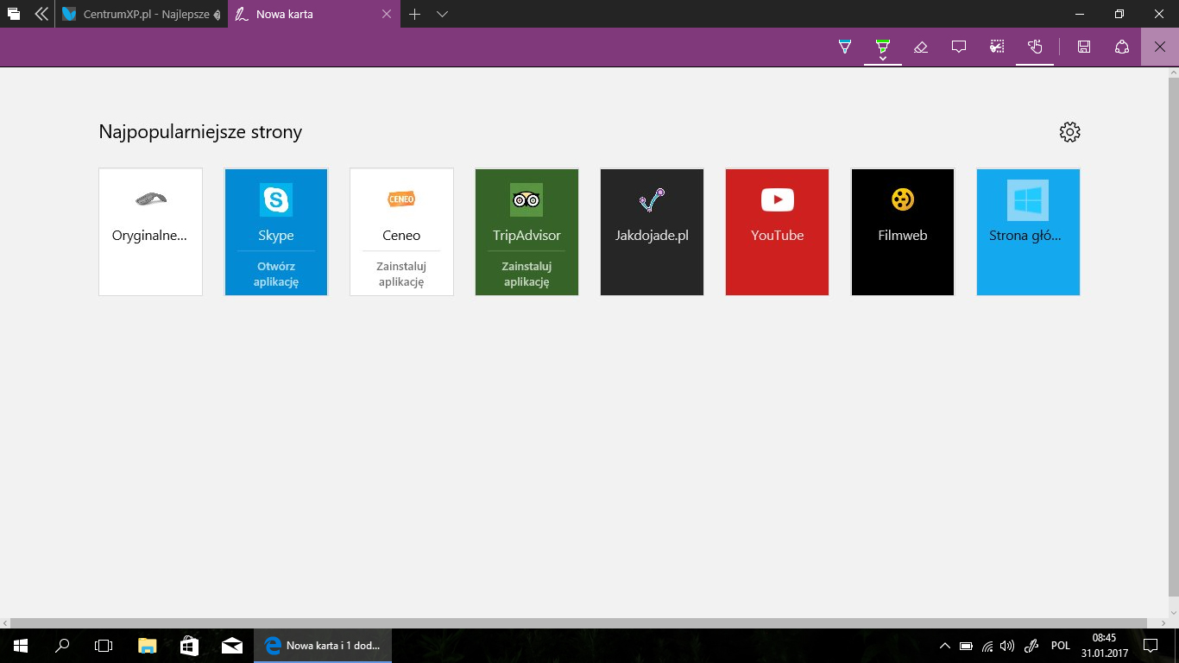Expand highlighter options chevron

point(882,59)
